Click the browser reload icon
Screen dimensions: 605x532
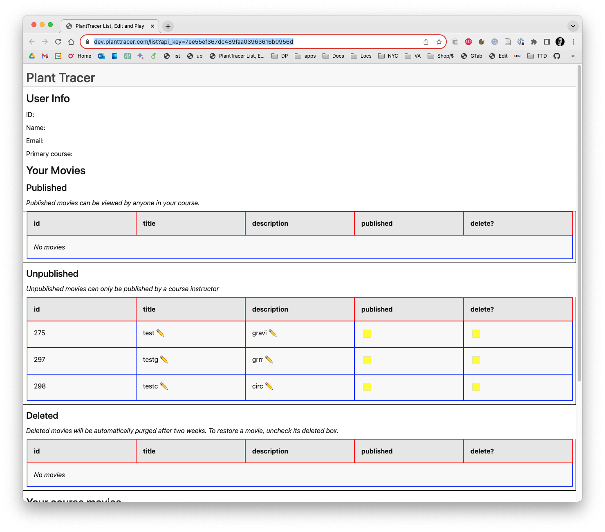58,41
